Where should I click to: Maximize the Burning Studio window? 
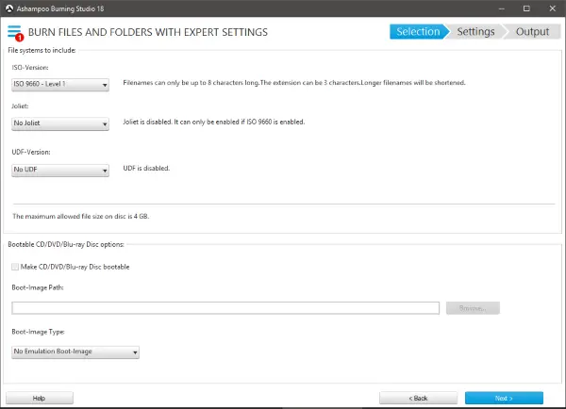pos(526,8)
